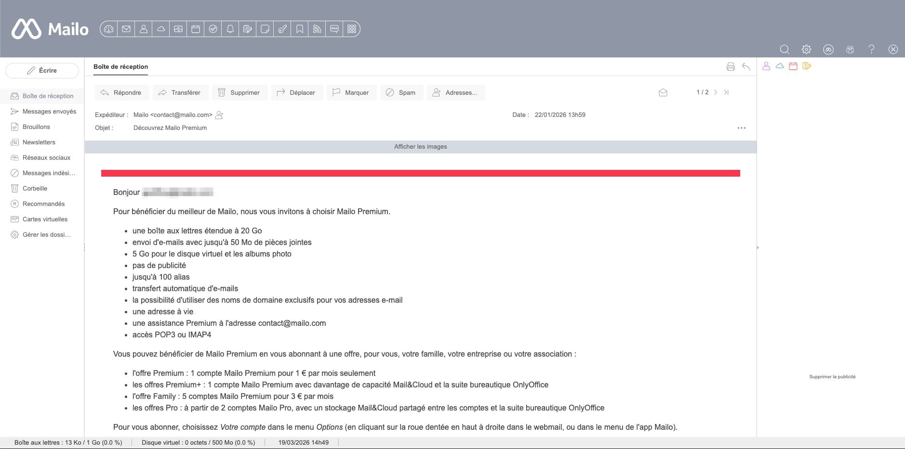
Task: Log out using the circled X icon
Action: pos(893,50)
